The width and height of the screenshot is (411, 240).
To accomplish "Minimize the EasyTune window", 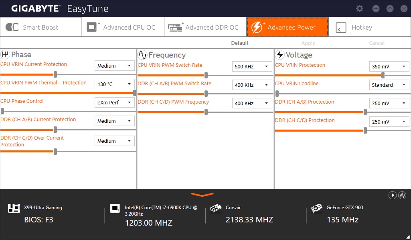I will point(376,9).
